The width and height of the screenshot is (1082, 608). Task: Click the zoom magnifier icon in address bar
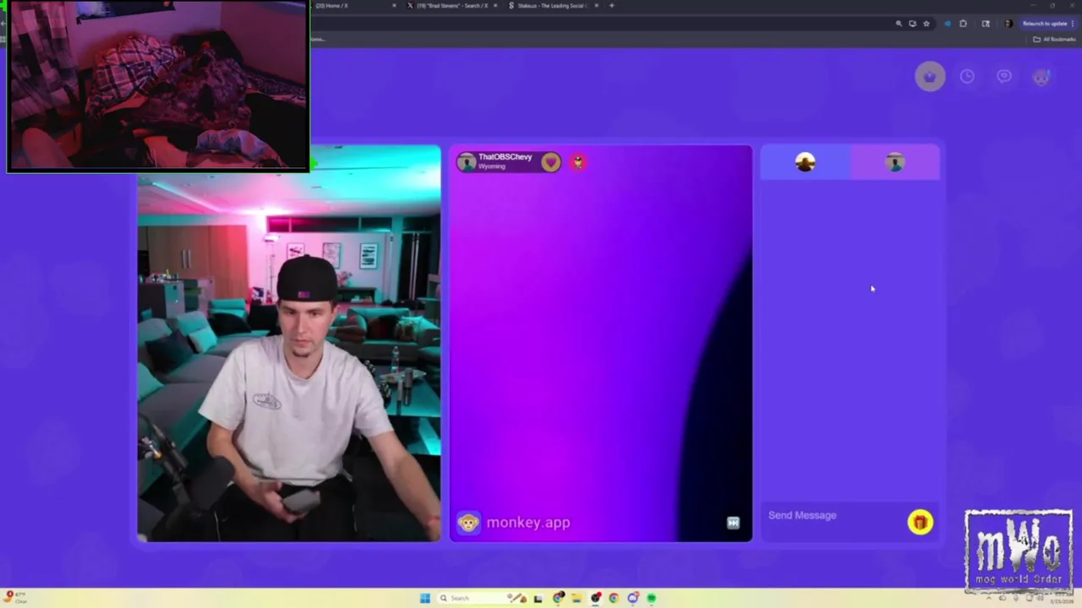(899, 24)
